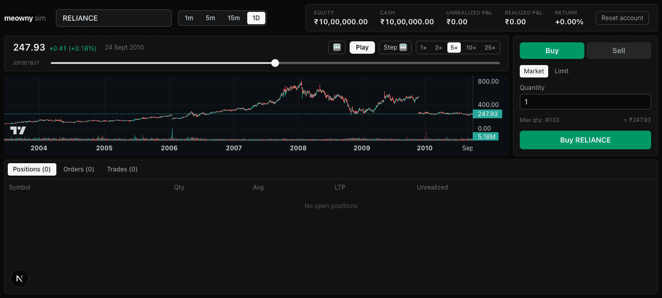662x298 pixels.
Task: Click the Return value +0.00%
Action: point(569,22)
